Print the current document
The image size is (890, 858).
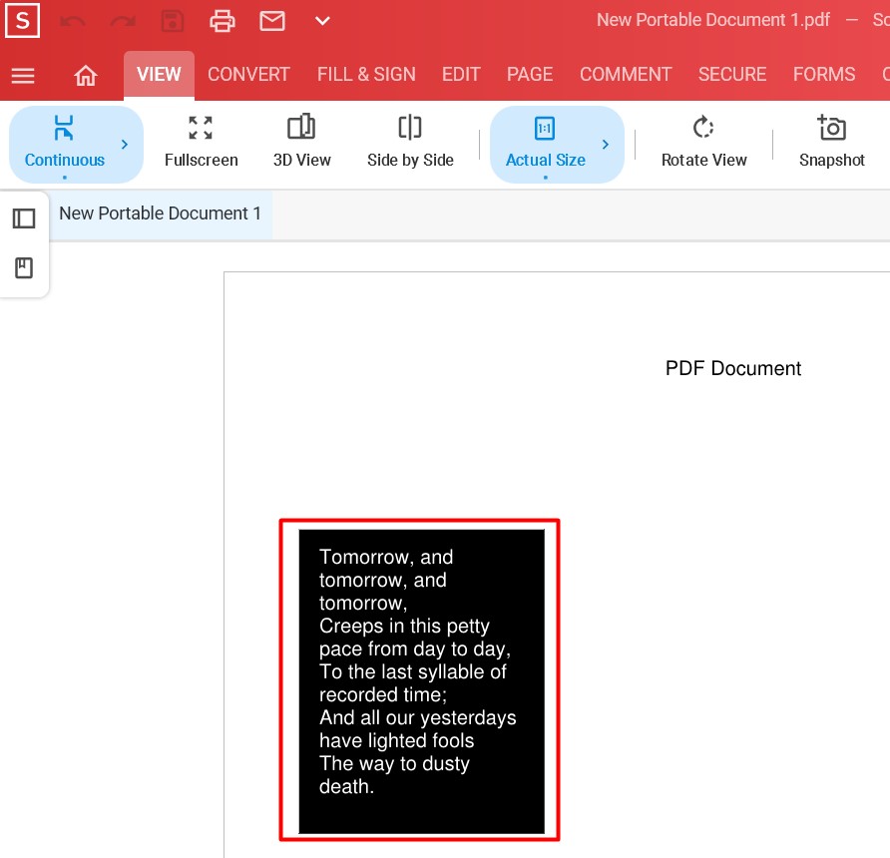coord(222,20)
